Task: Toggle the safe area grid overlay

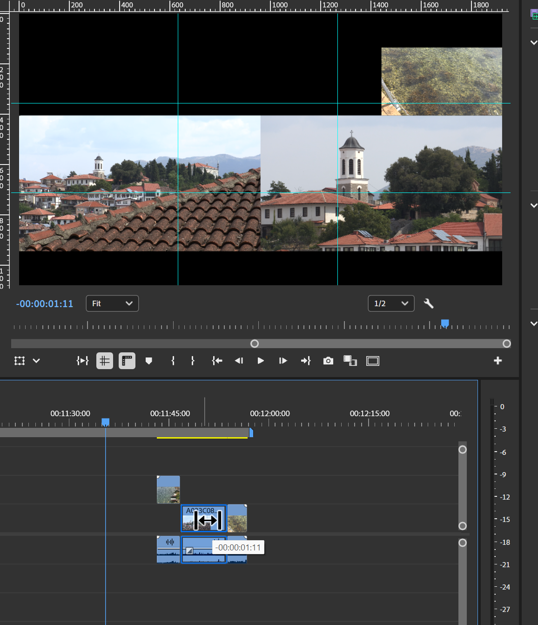Action: (x=104, y=360)
